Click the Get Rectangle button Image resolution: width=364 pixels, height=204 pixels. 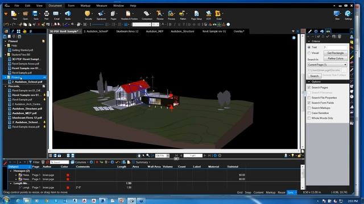coord(336,53)
